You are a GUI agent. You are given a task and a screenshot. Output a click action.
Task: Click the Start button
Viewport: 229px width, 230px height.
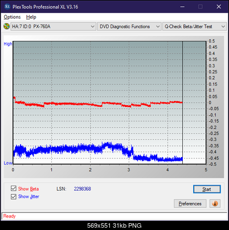pos(207,189)
